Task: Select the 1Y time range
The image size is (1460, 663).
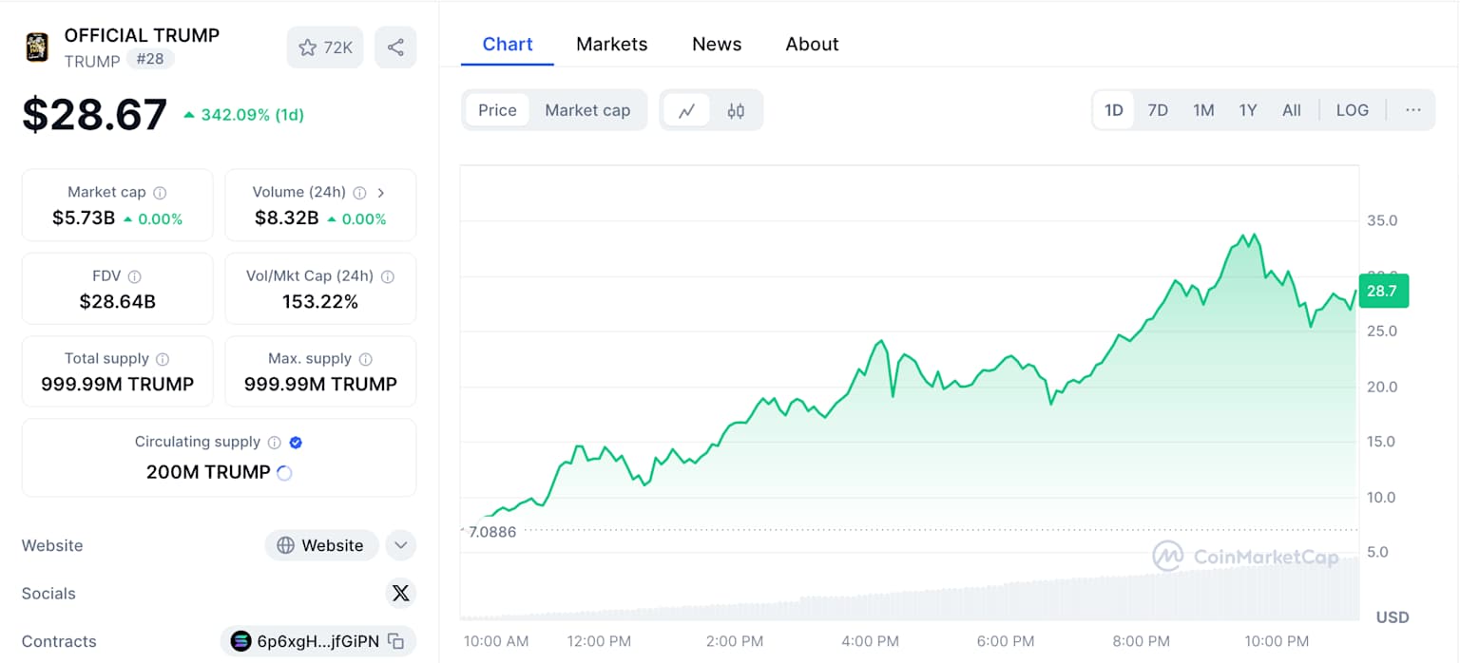Action: 1248,110
